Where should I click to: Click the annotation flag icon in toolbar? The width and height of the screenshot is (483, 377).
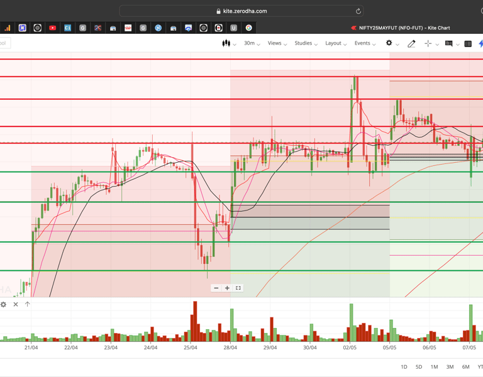(x=449, y=43)
